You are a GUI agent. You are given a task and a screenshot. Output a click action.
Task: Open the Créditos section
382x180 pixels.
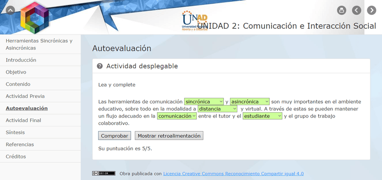[x=40, y=157]
